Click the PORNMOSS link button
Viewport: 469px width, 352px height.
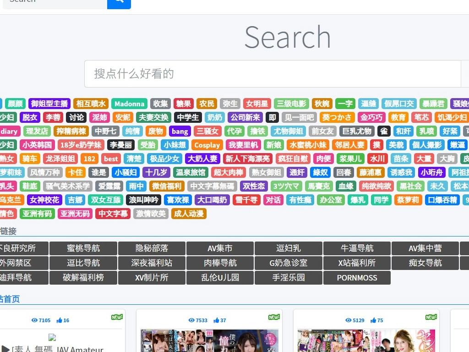click(x=357, y=278)
